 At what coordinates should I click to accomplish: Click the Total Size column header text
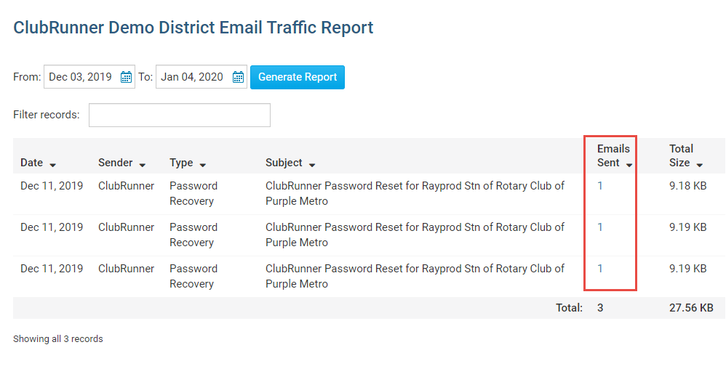(681, 155)
